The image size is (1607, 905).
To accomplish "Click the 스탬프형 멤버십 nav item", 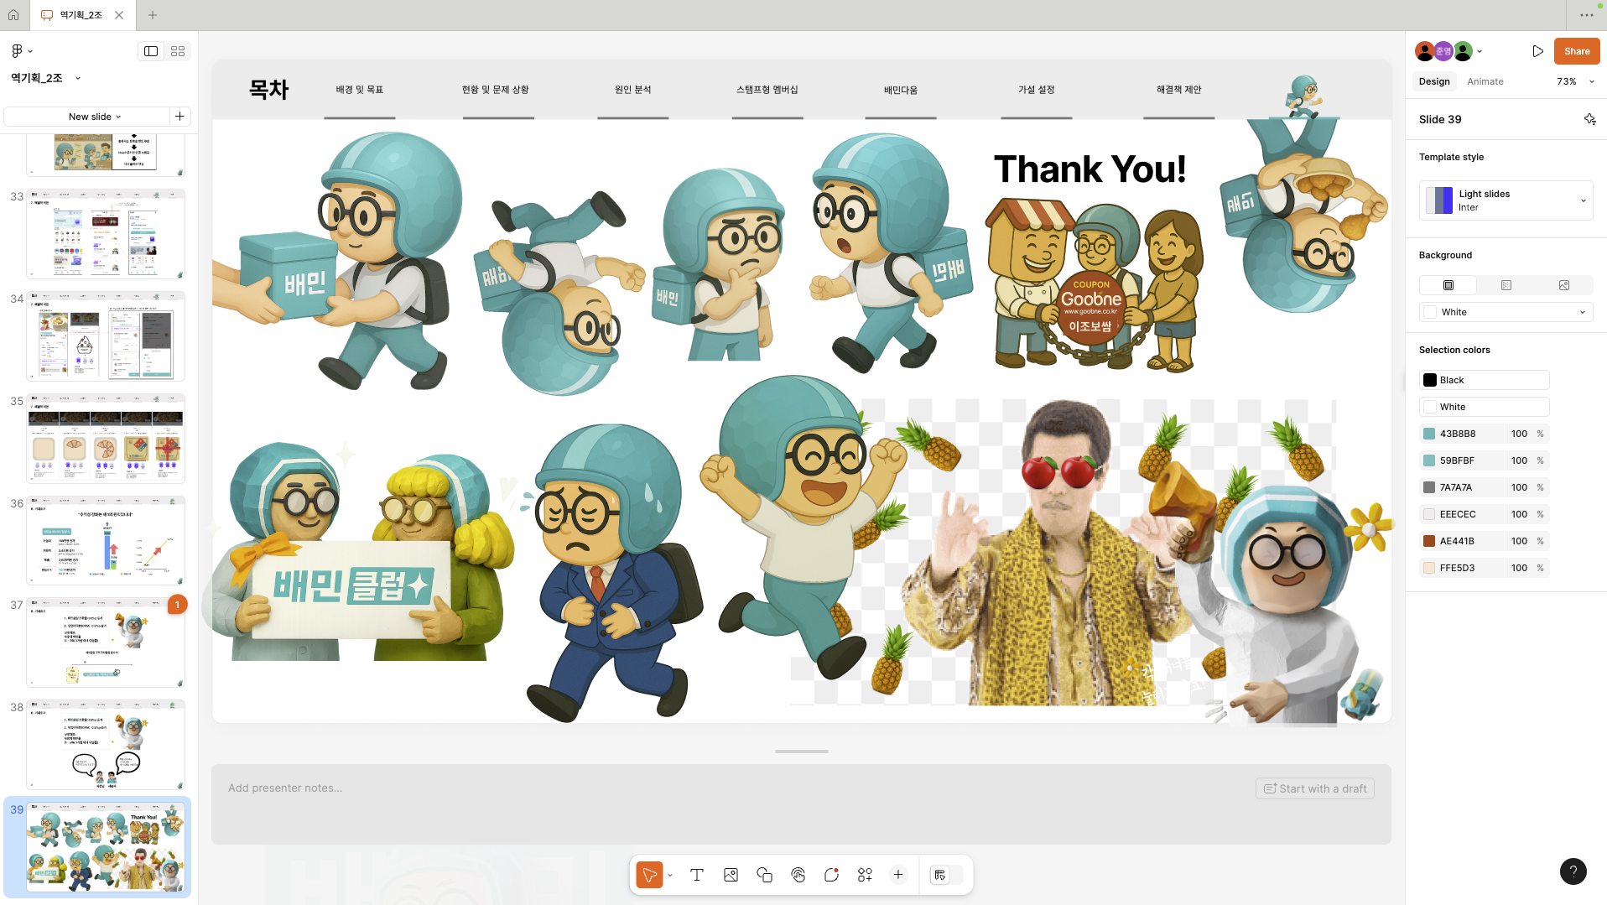I will (767, 90).
